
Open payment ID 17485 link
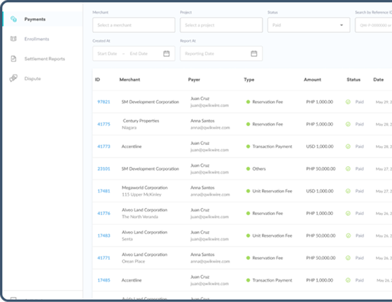click(x=104, y=280)
